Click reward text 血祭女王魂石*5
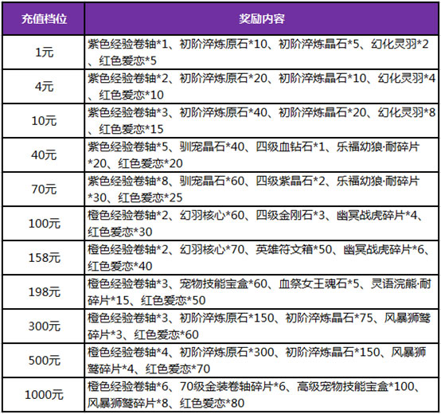Viewport: 441px width, 414px height. [x=319, y=283]
